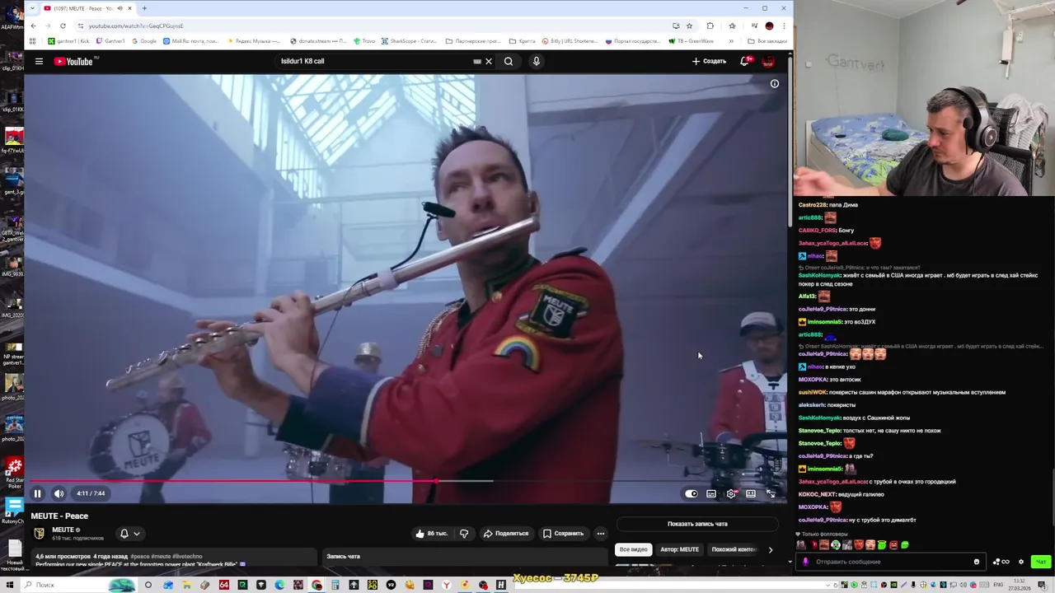Viewport: 1055px width, 593px height.
Task: Click the green Чат send button
Action: pos(1040,562)
